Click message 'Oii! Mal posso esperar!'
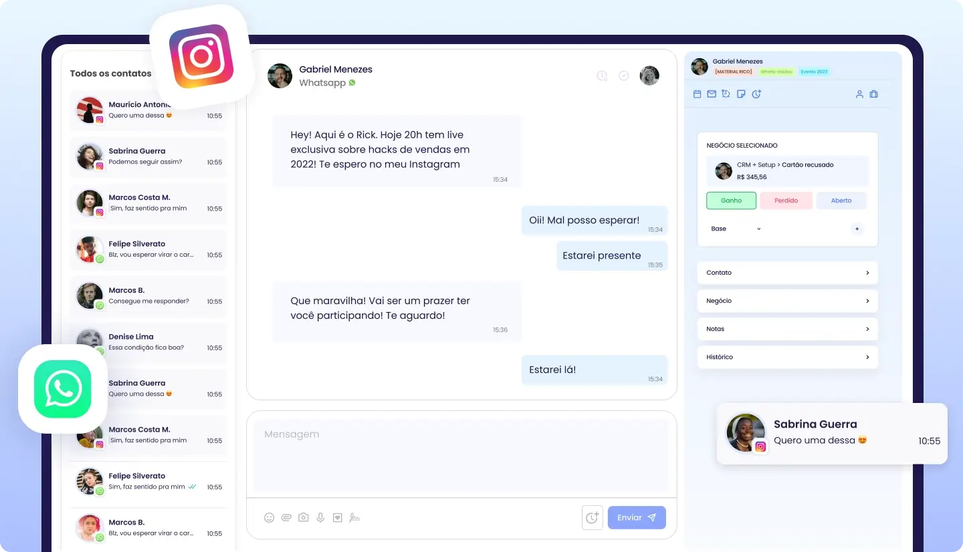963x552 pixels. 595,221
